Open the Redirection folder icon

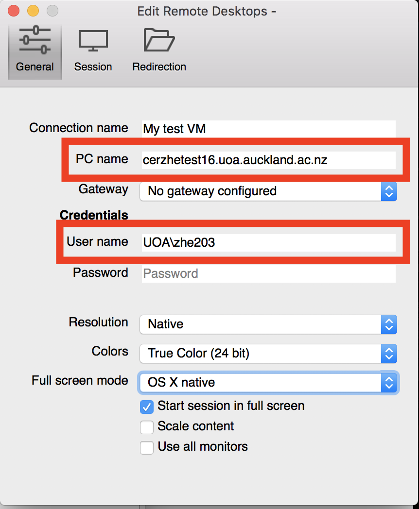coord(159,40)
